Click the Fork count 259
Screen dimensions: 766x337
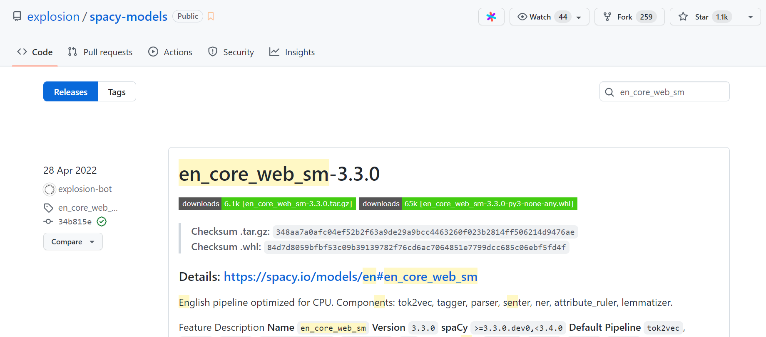646,17
